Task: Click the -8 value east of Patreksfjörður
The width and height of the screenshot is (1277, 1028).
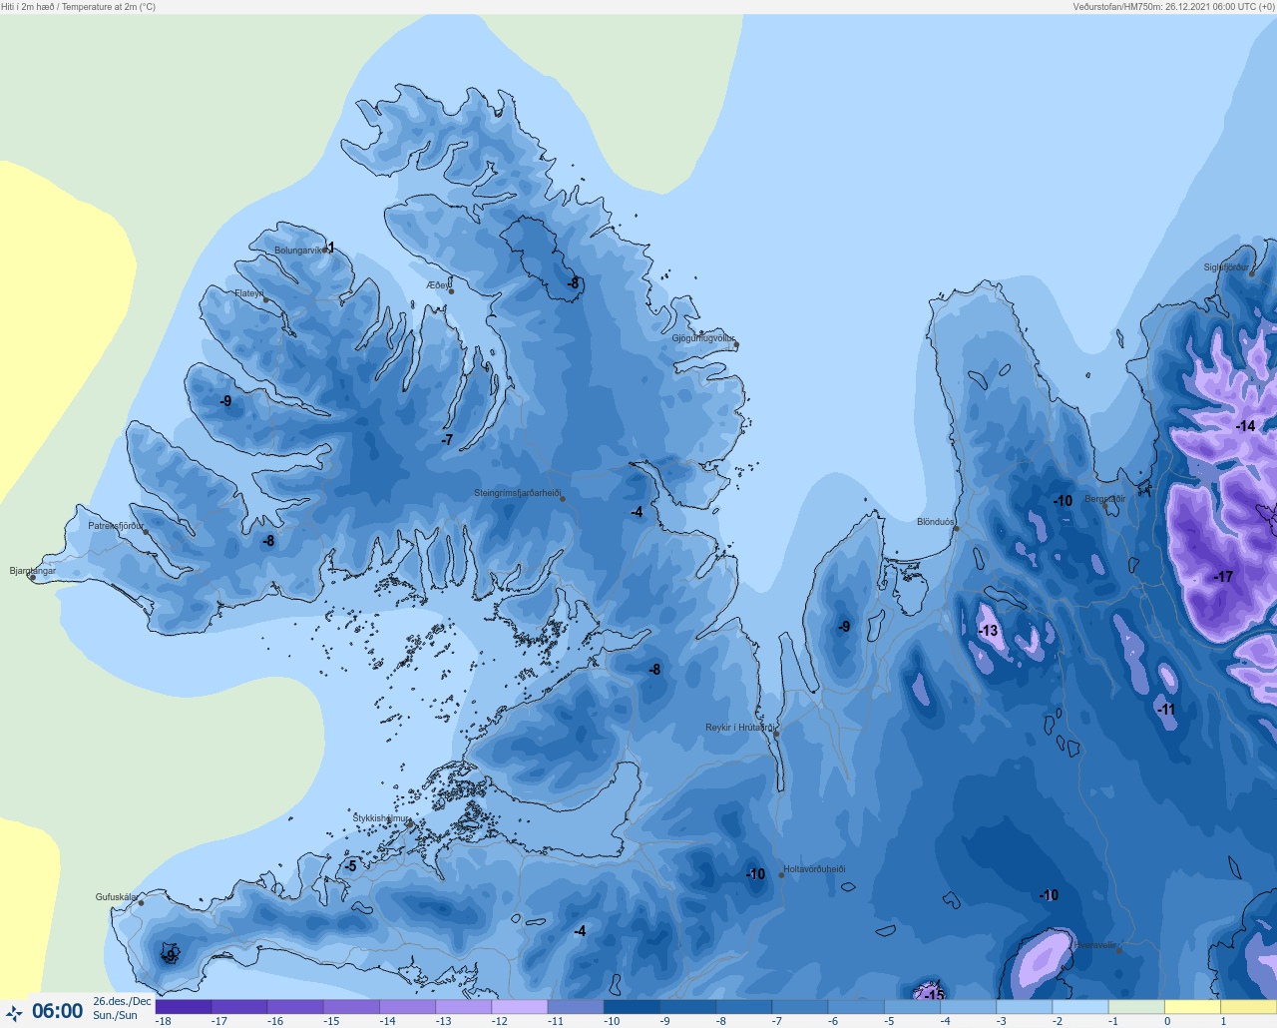Action: point(268,541)
